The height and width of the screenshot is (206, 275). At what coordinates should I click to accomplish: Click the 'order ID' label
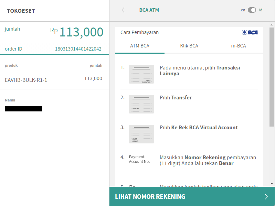tap(13, 49)
